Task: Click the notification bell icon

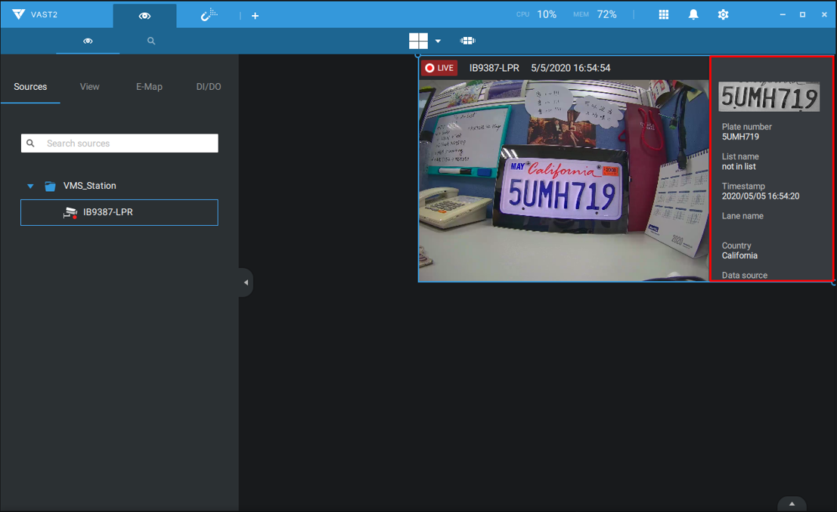Action: 693,14
